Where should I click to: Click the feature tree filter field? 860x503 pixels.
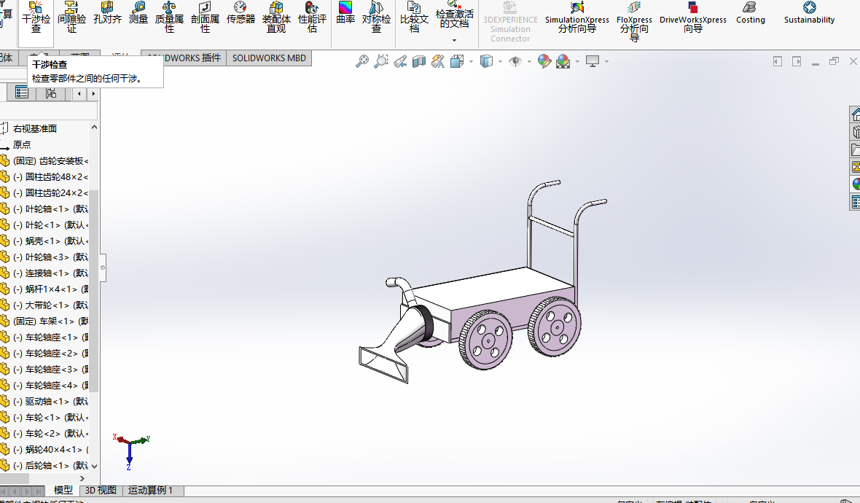point(48,111)
